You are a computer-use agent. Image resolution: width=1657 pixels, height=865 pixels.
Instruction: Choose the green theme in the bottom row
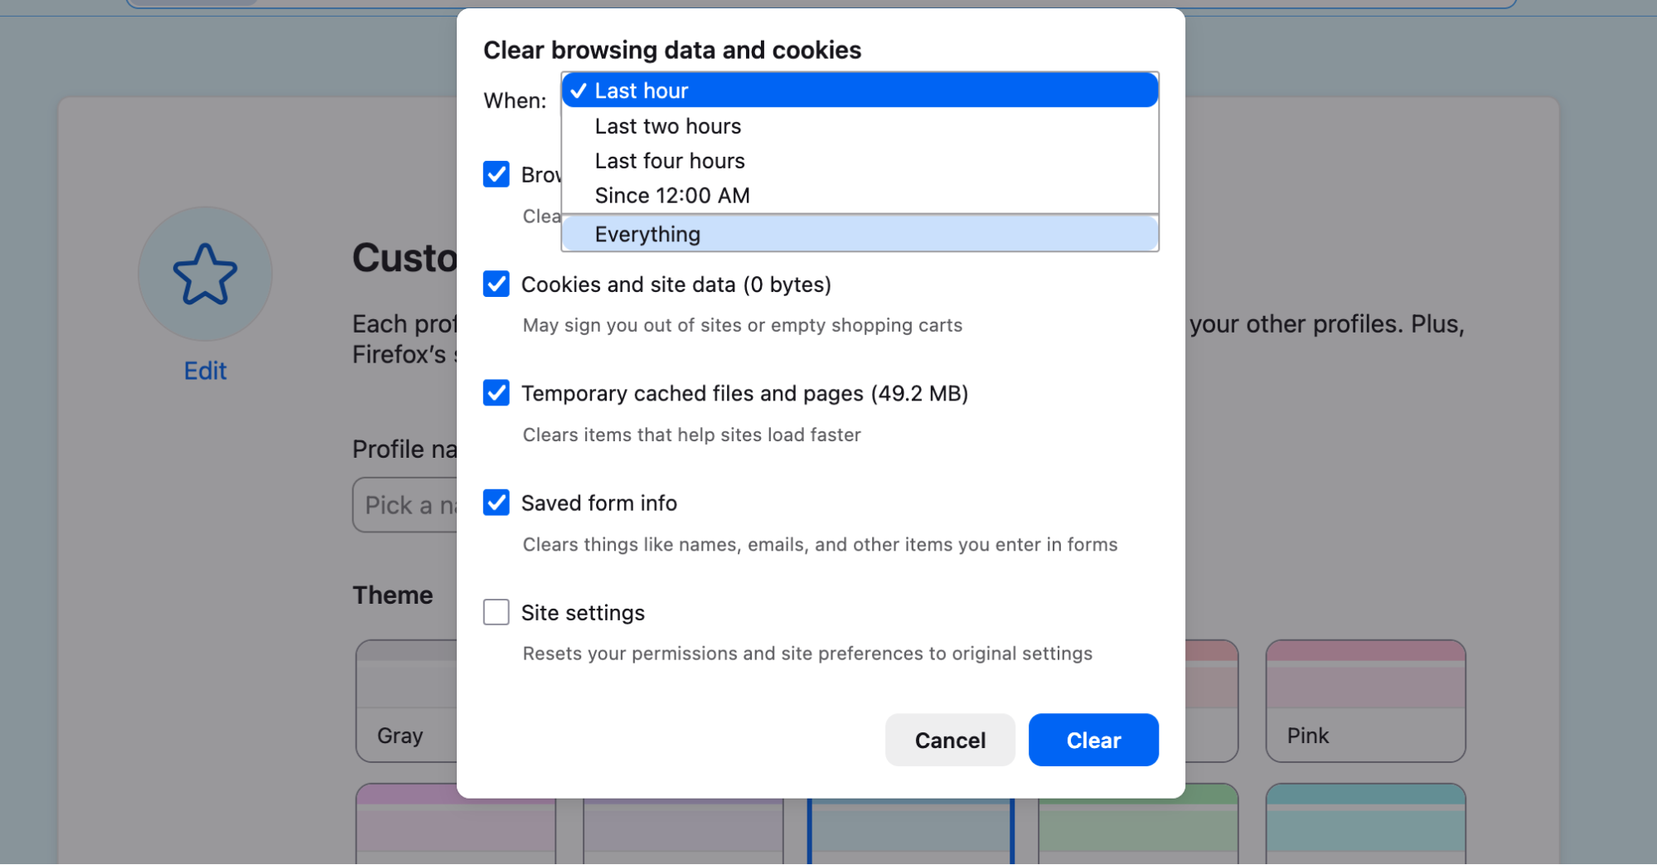click(1137, 829)
